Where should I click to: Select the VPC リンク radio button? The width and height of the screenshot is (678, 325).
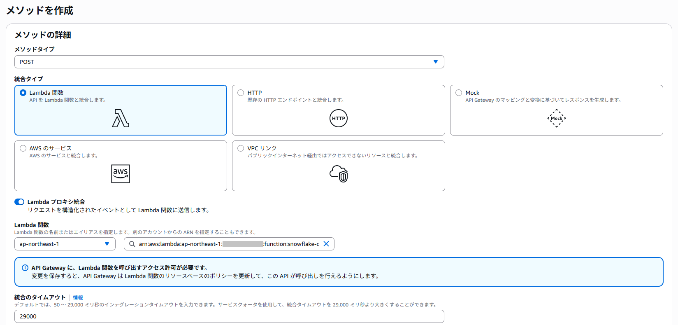[x=241, y=148]
